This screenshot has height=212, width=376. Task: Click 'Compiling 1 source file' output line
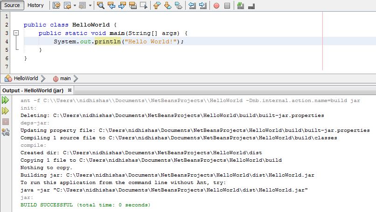179,138
